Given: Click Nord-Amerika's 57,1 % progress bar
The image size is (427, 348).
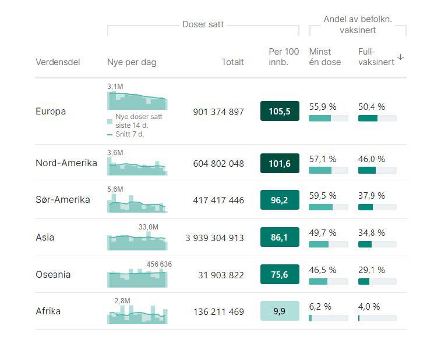Looking at the screenshot, I should pyautogui.click(x=328, y=170).
